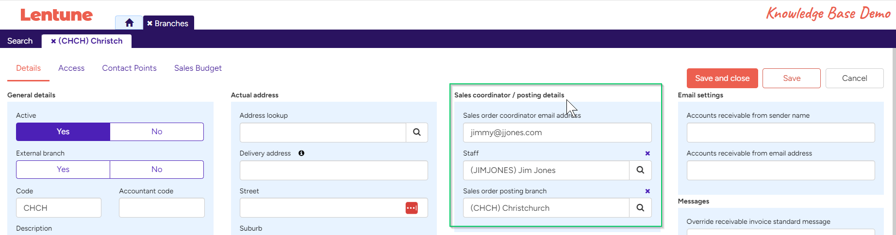Click 'Override receivable invoice standard message' label
The height and width of the screenshot is (235, 896).
(x=758, y=221)
